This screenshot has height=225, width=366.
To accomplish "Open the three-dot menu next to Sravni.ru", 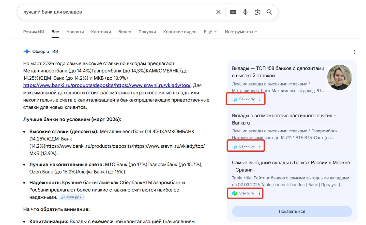I will (x=259, y=193).
